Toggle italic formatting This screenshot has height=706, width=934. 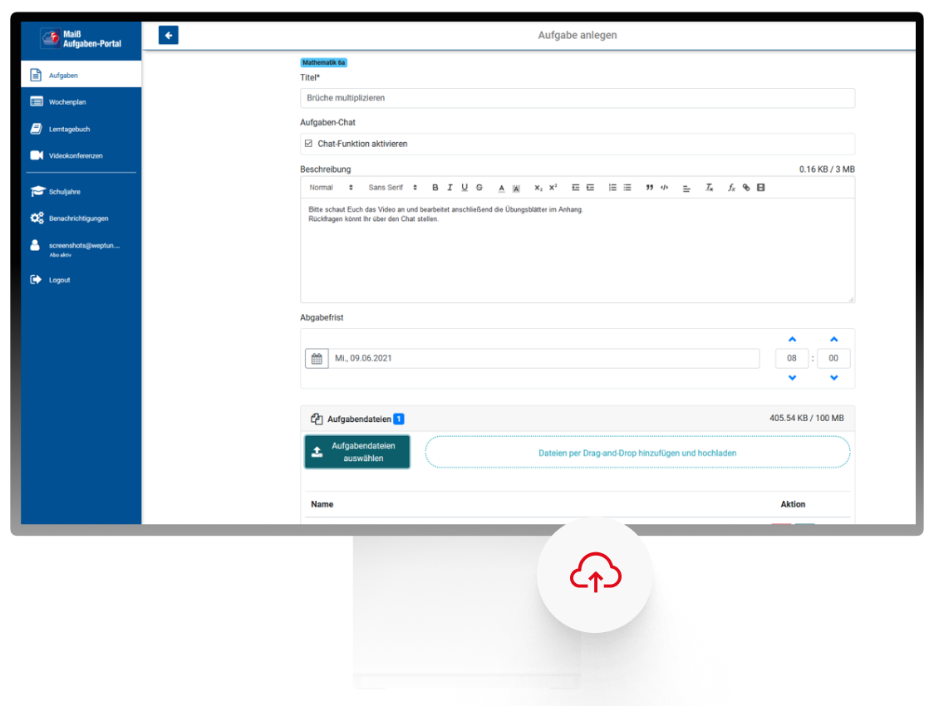coord(450,188)
